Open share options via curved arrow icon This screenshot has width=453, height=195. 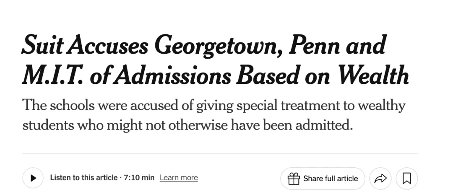tap(380, 179)
